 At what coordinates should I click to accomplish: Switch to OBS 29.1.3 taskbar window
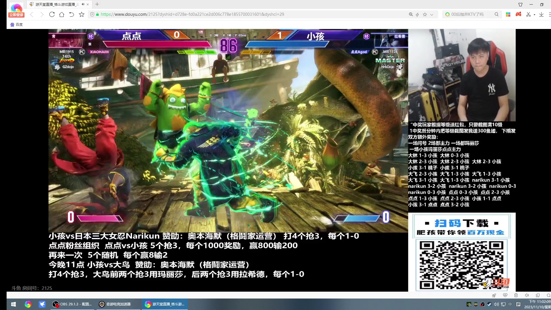[72, 304]
